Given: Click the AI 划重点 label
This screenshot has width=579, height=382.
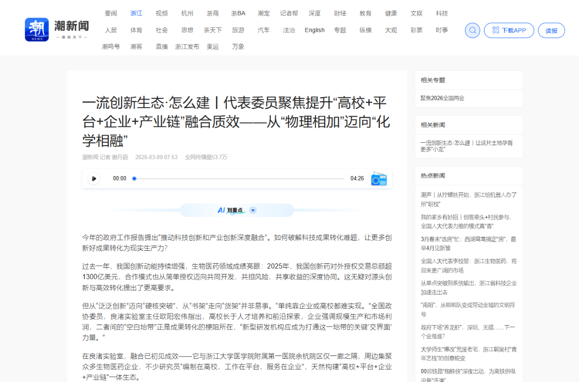Looking at the screenshot, I should click(x=230, y=210).
